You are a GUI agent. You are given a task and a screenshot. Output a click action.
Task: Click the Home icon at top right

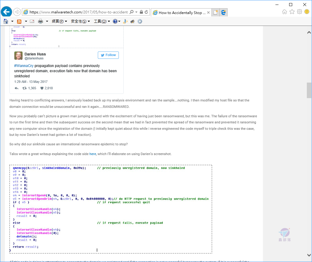pos(285,12)
